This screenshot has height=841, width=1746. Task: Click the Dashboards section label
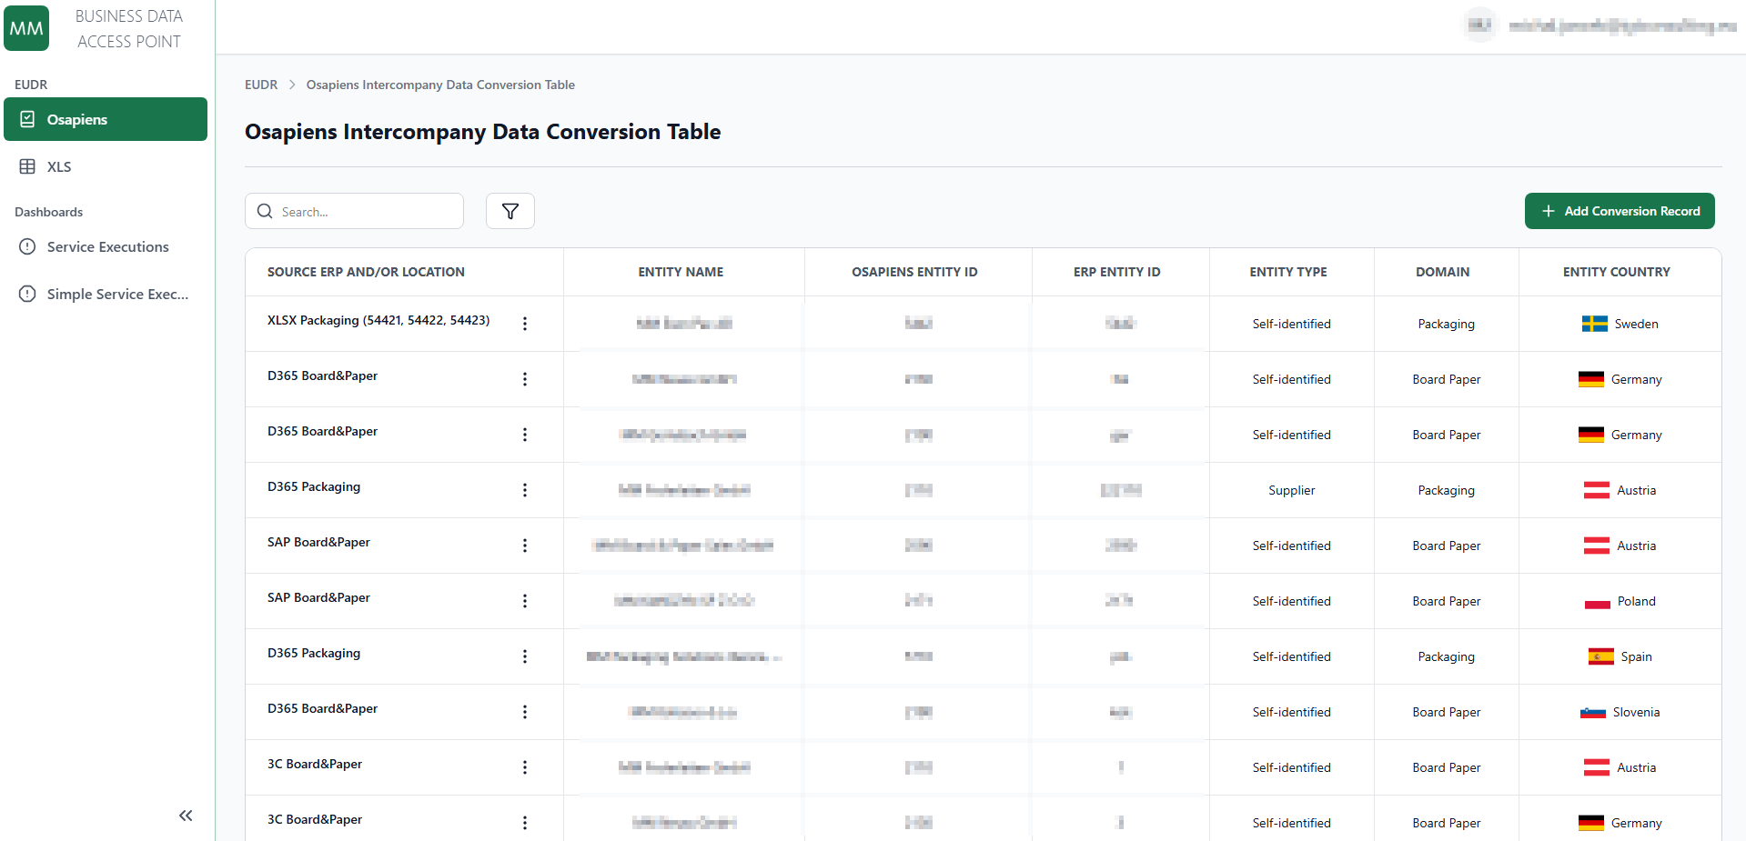click(x=48, y=212)
